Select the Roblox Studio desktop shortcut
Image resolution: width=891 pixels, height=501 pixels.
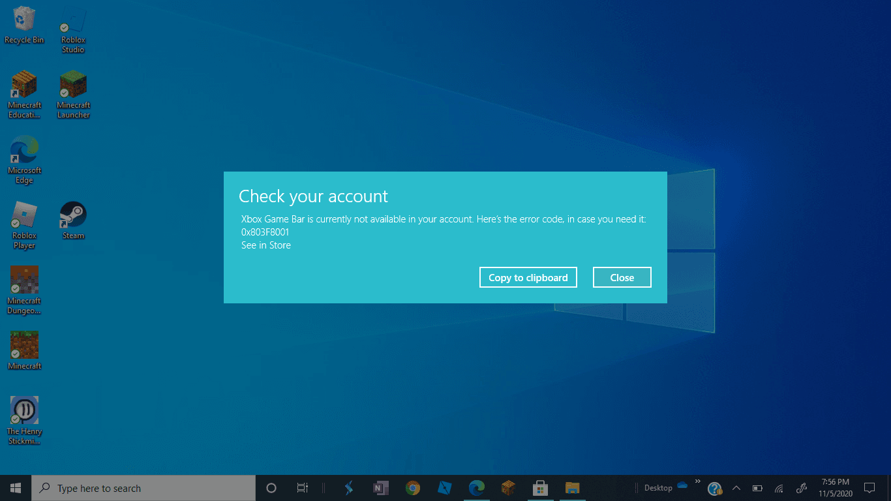[73, 30]
